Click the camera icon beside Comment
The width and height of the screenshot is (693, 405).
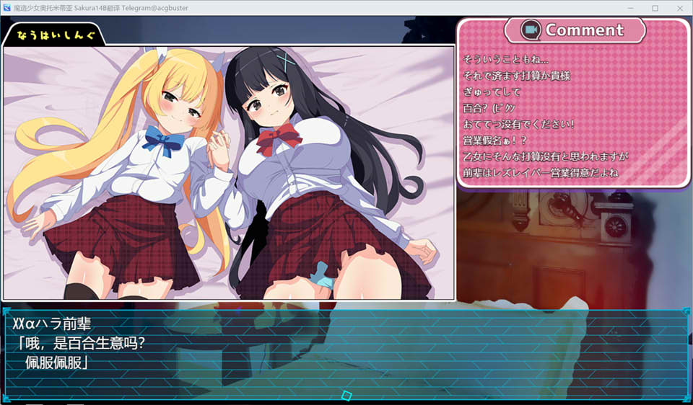(x=531, y=30)
